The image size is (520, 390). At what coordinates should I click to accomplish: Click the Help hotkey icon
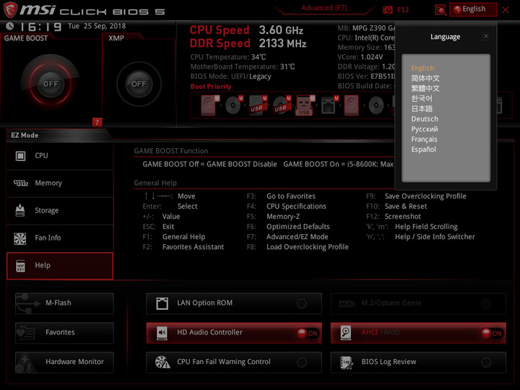[20, 266]
